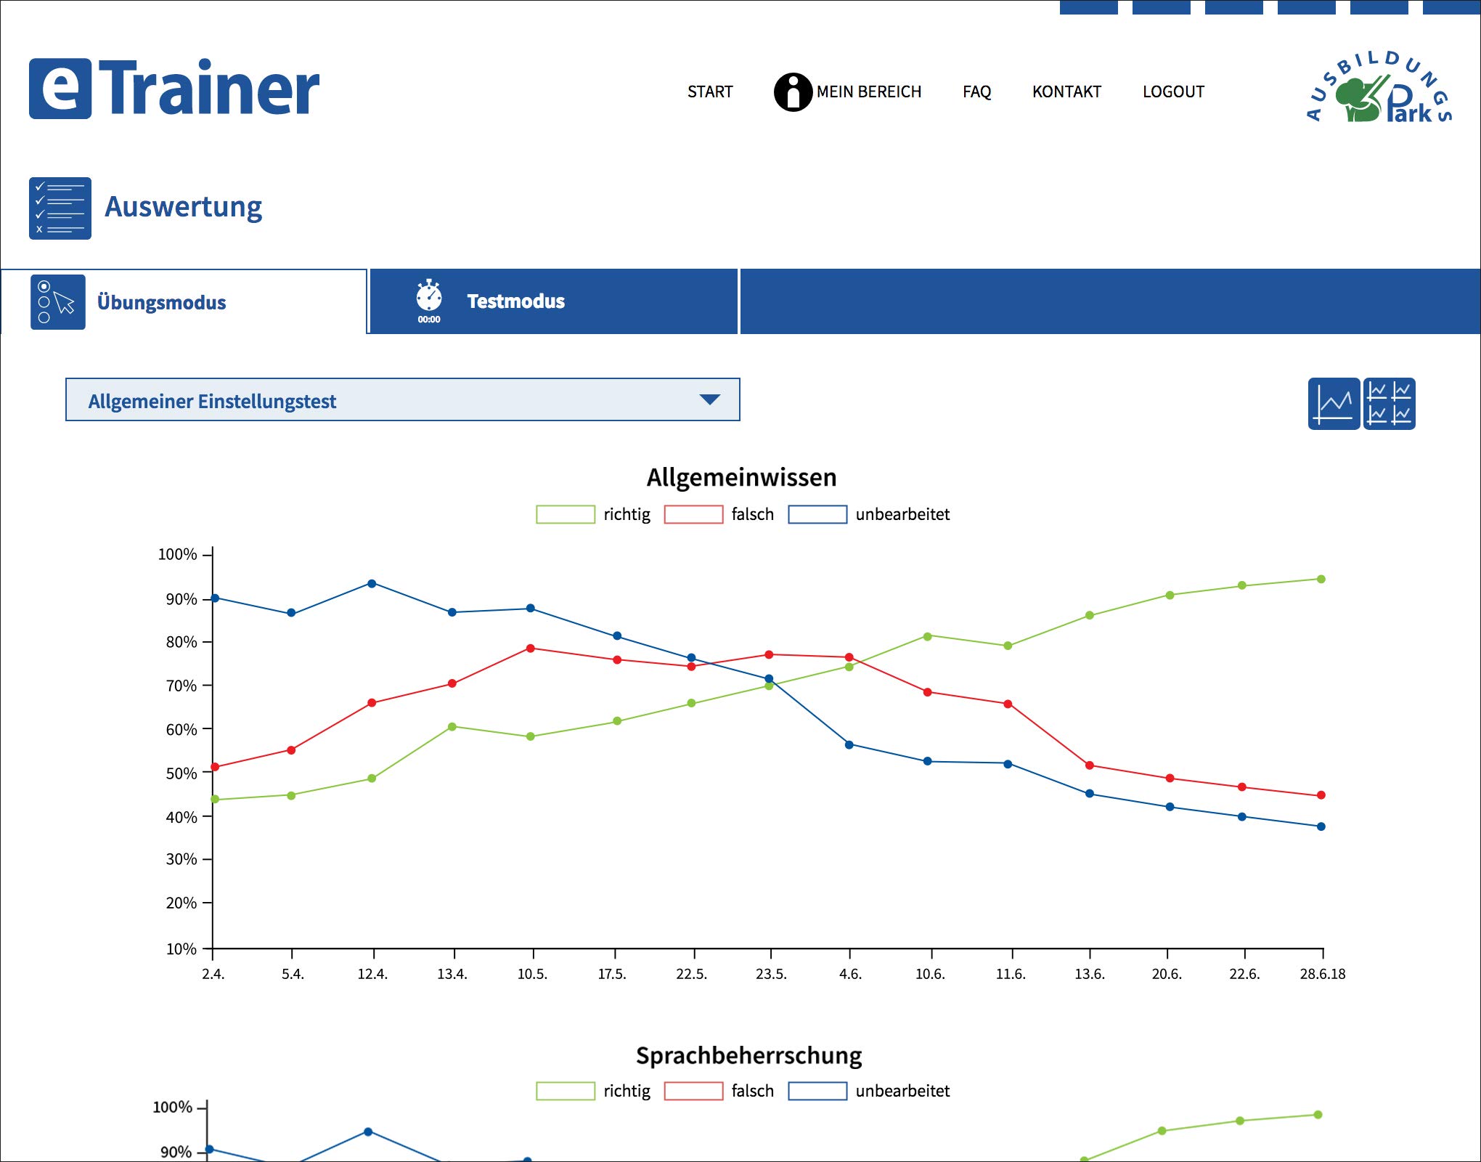The width and height of the screenshot is (1481, 1162).
Task: Open the Allgemeiner Einstellungstest dropdown
Action: 402,400
